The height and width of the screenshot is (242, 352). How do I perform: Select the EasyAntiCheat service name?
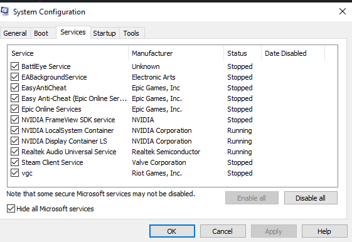44,88
